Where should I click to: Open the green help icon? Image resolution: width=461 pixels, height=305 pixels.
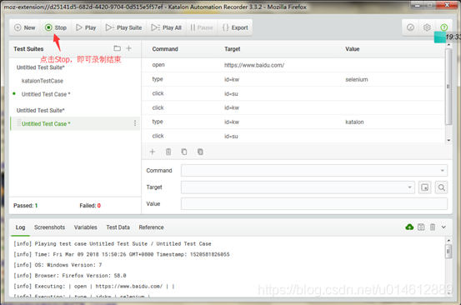point(444,27)
